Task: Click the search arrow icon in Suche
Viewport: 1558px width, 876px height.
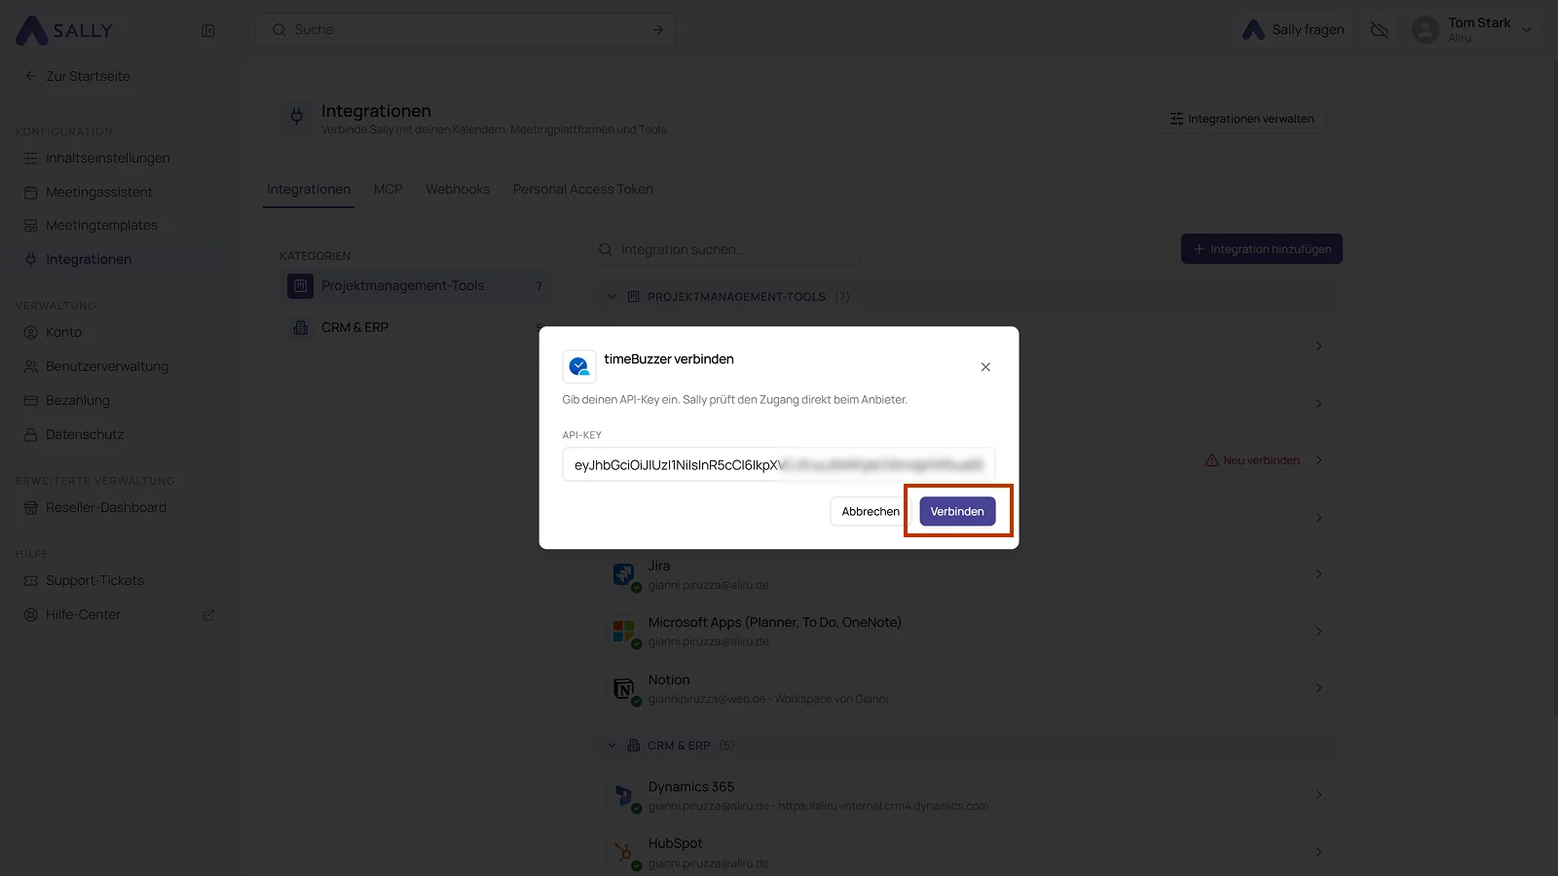Action: point(658,30)
